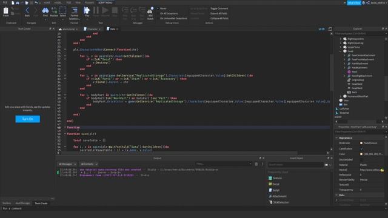Click the Color property swatch
The width and height of the screenshot is (388, 218).
pos(361,154)
